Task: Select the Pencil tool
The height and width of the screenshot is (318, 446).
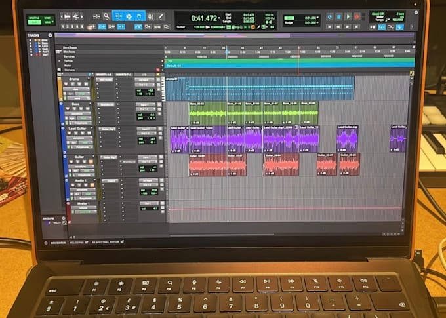Action: (x=161, y=17)
